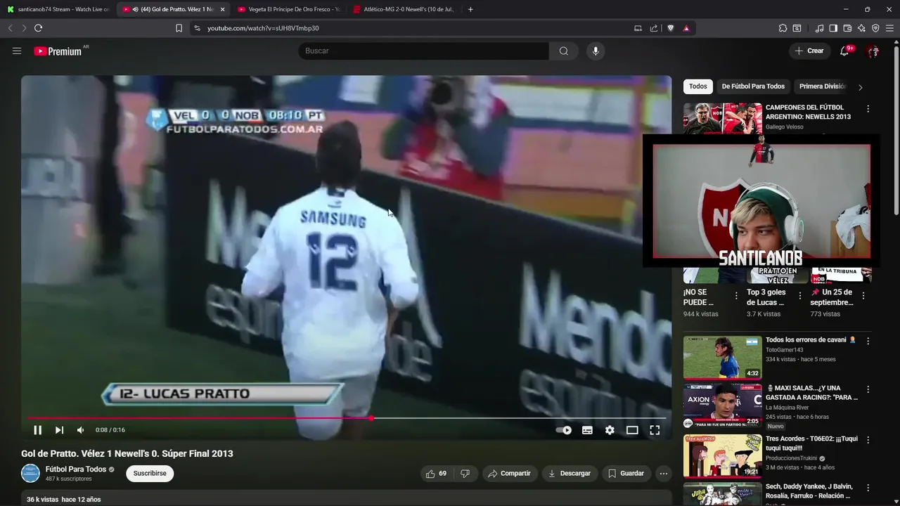
Task: Open Brave Rewards triangle icon
Action: pos(686,28)
